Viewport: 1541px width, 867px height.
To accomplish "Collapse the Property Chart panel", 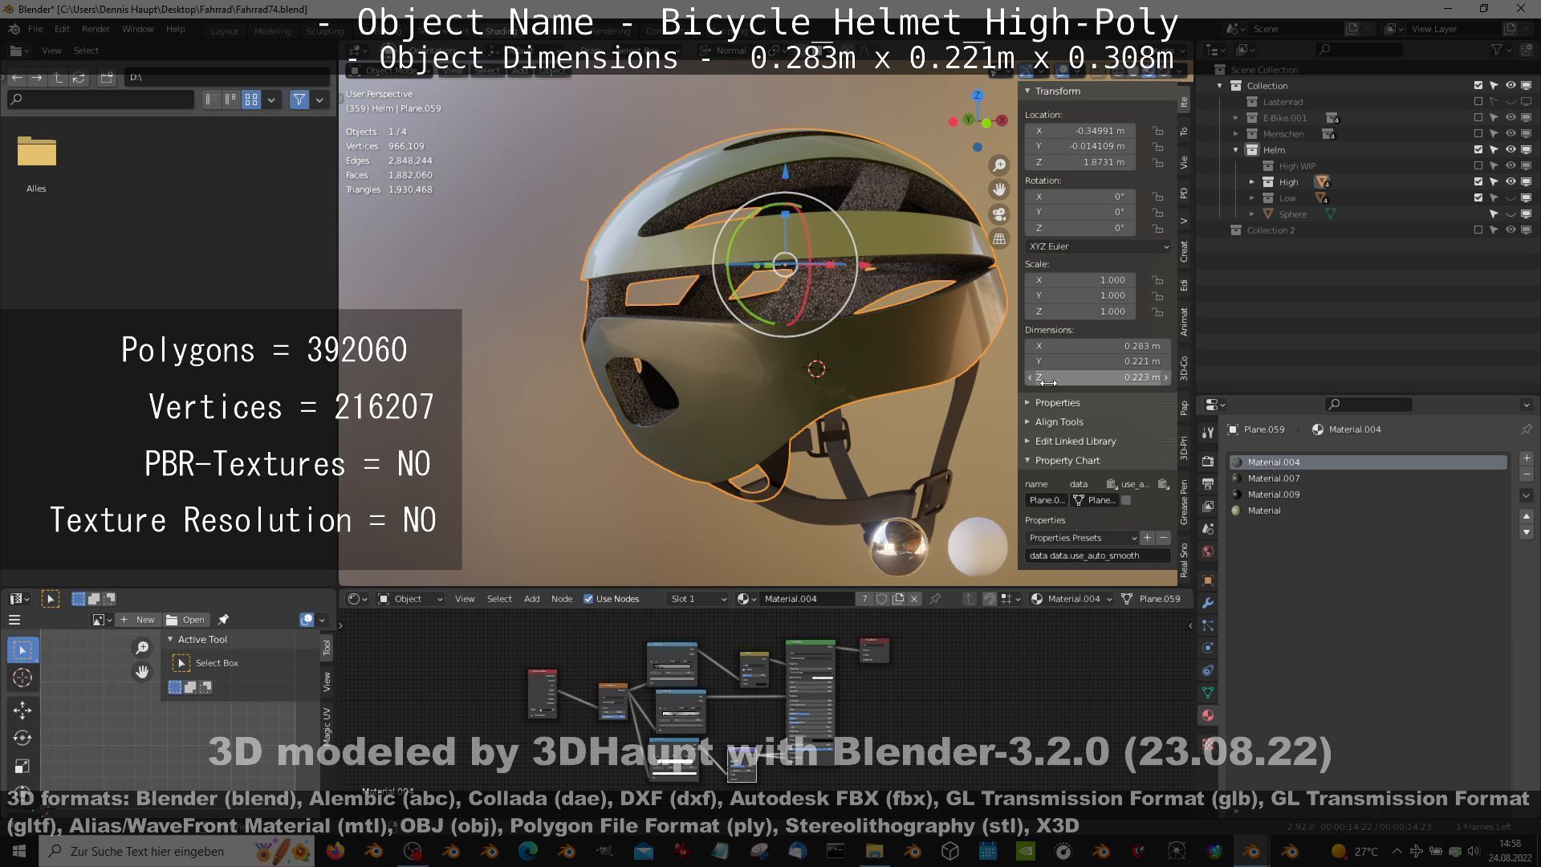I will coord(1067,461).
